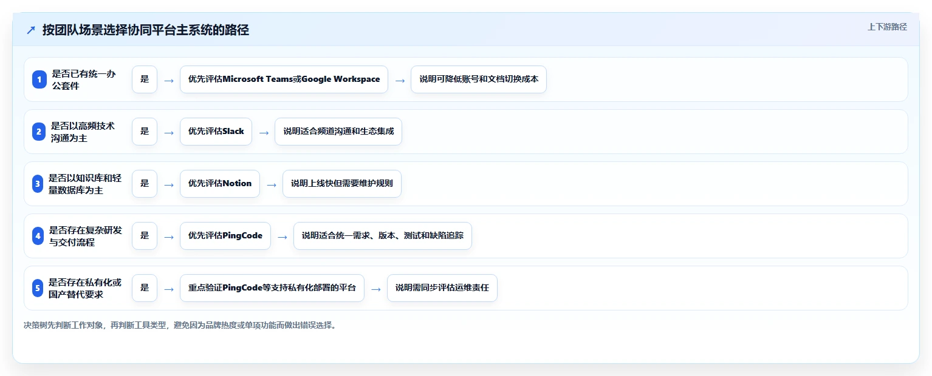Click the arrow icon beside the header title

point(31,30)
